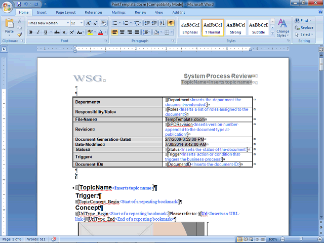Click the zoom slider handle
324x243 pixels.
point(301,239)
